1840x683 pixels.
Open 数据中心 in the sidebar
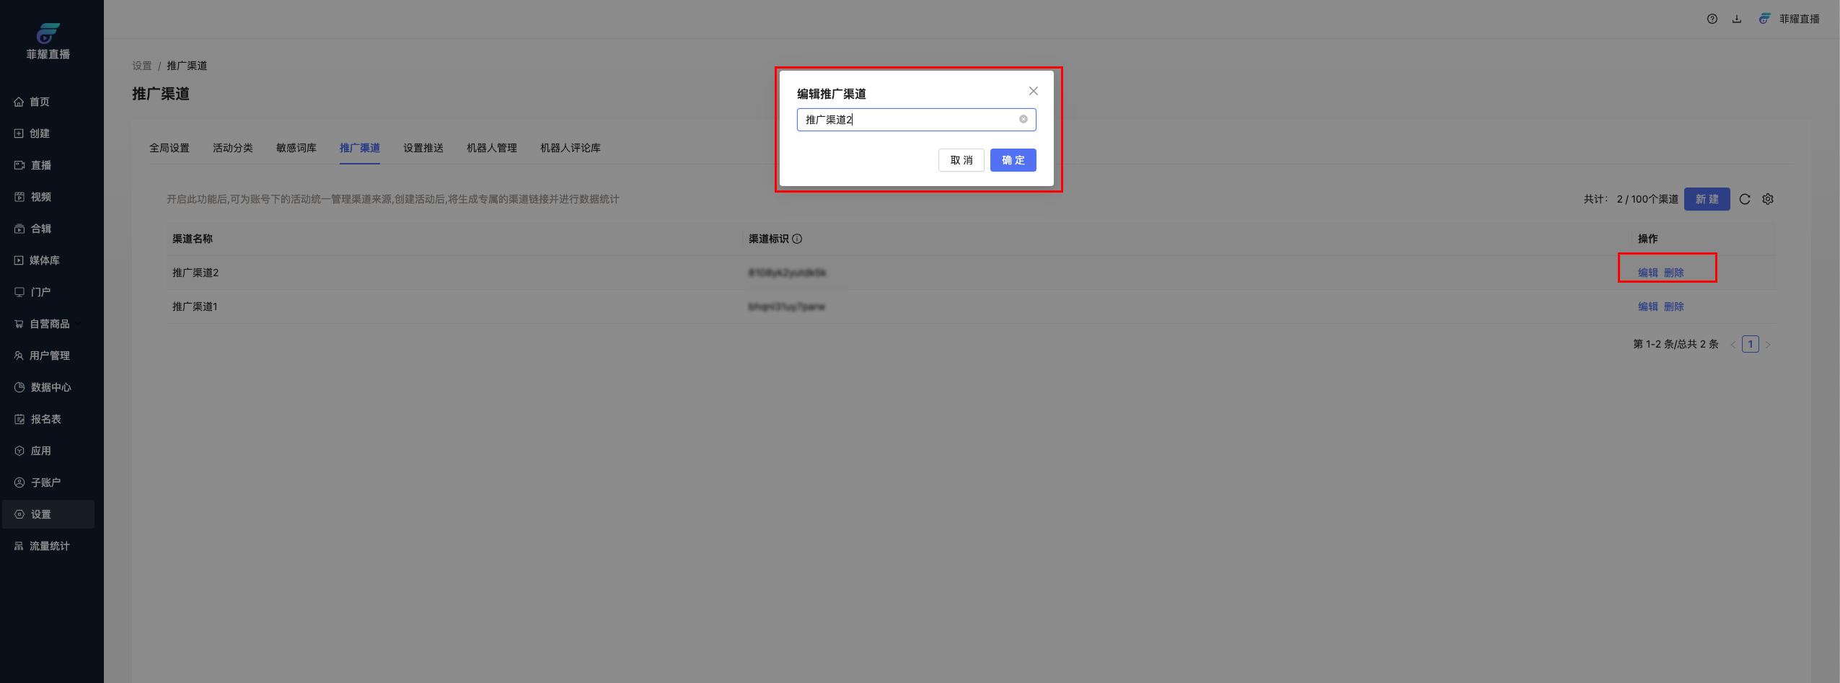point(50,388)
